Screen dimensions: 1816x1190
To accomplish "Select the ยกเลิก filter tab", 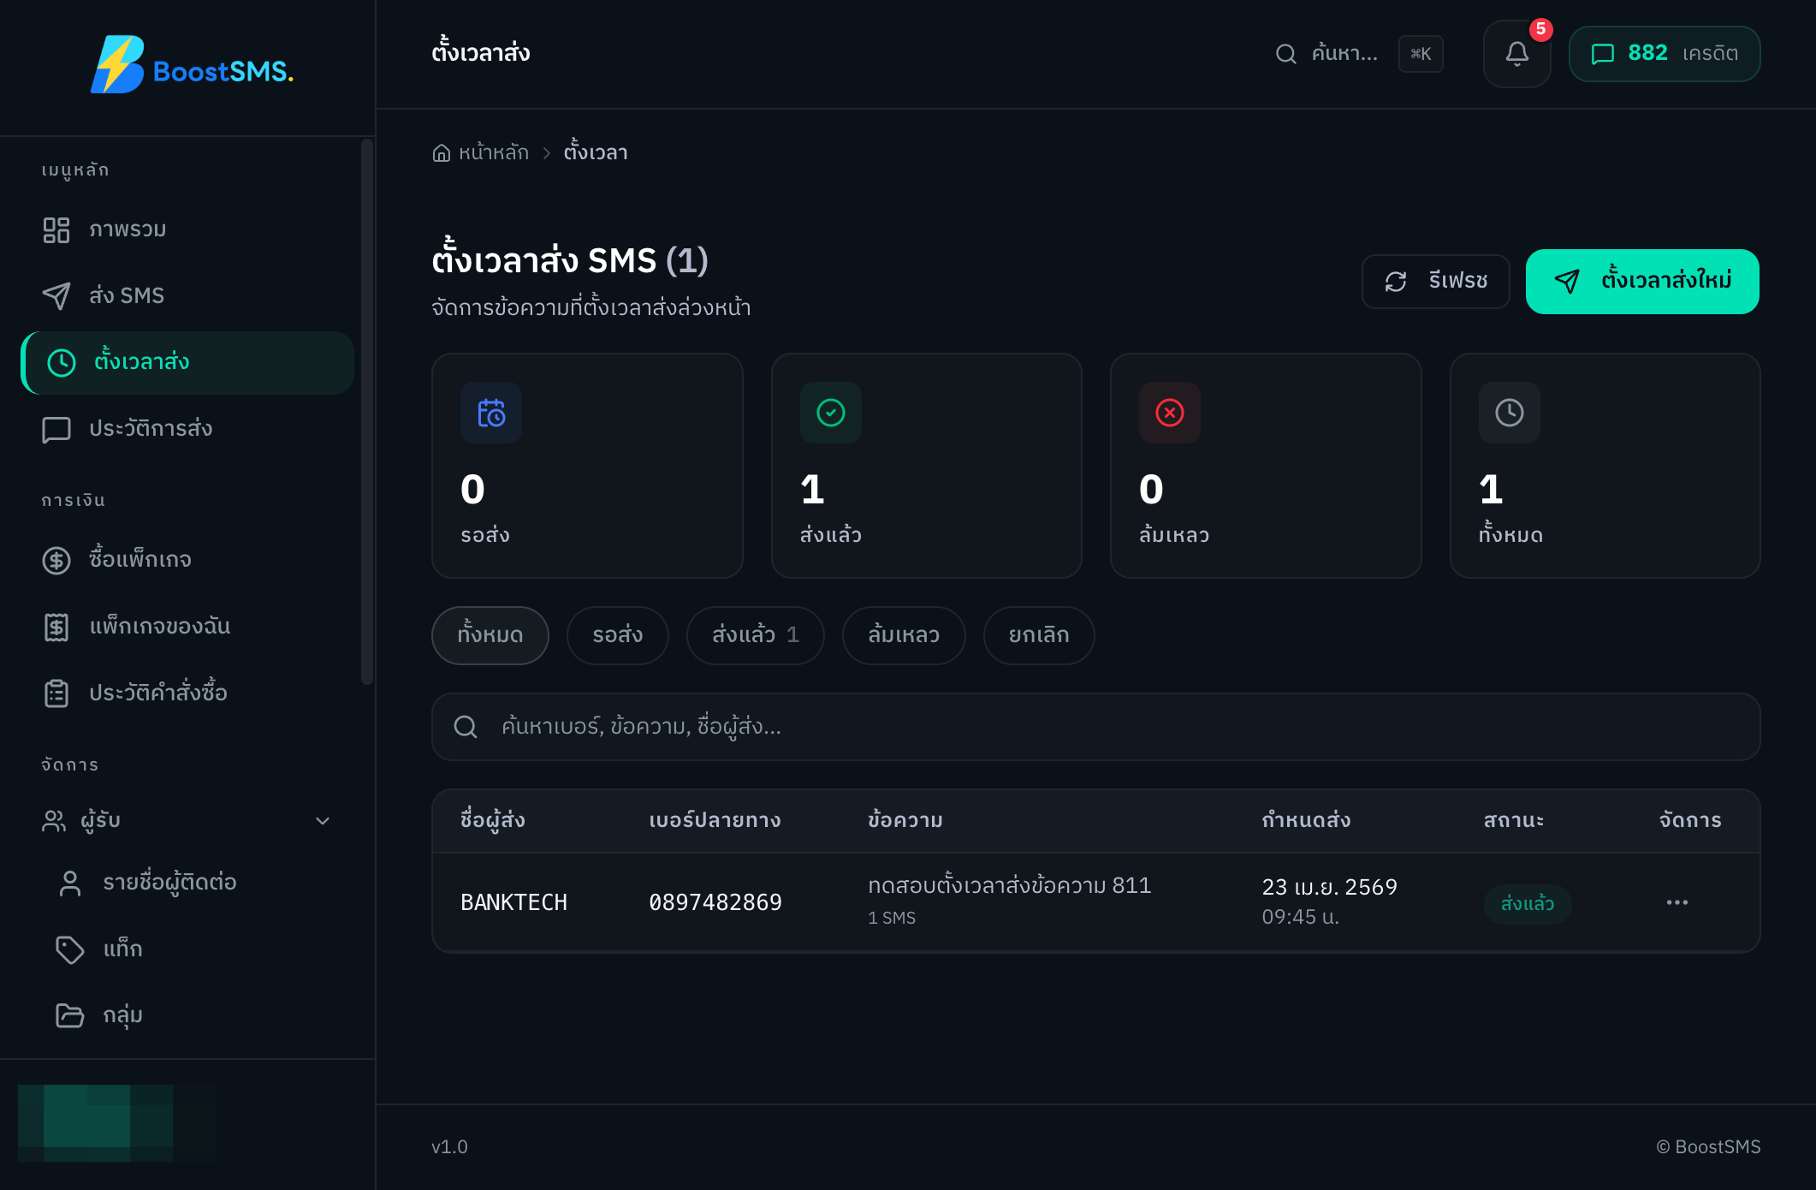I will click(x=1038, y=635).
